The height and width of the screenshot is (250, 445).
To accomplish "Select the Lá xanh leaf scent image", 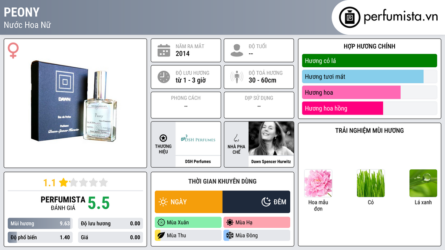I will [x=423, y=183].
